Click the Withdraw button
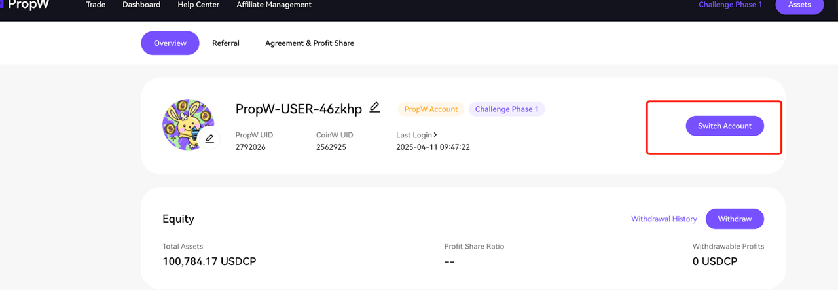 (735, 219)
